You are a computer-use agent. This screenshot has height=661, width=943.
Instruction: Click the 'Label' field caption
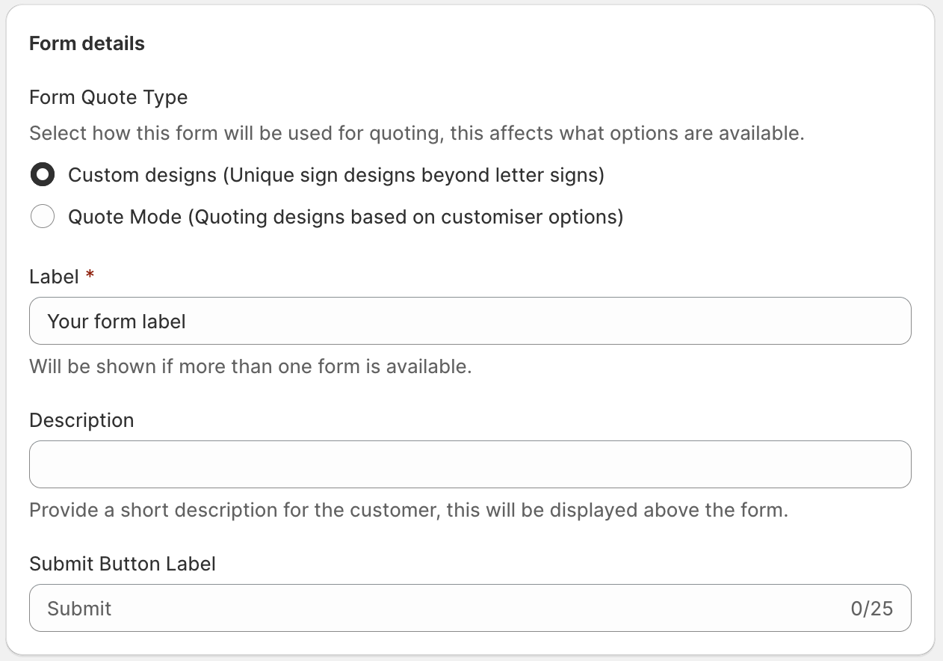(x=54, y=277)
